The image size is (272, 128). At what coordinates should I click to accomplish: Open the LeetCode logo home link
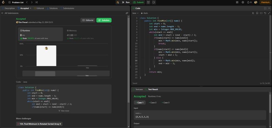(x=3, y=2)
